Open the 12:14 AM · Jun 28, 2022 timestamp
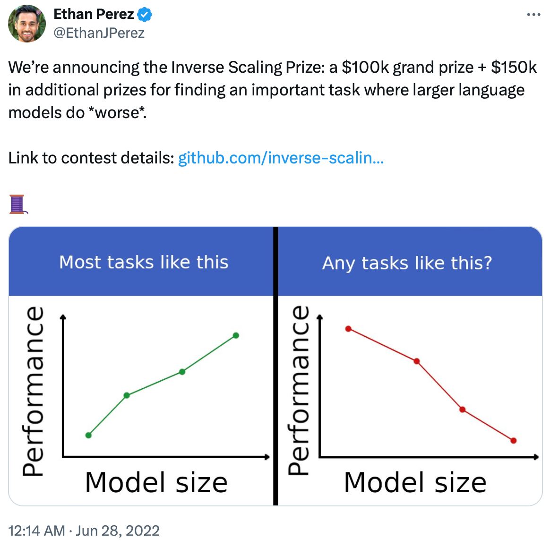 pos(84,530)
